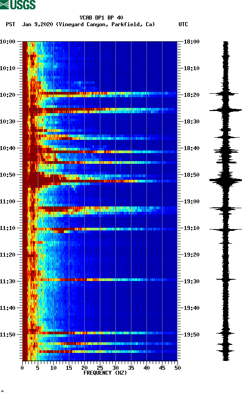This screenshot has height=396, width=245.
Task: Click the '5' frequency axis tick label
Action: coord(38,368)
